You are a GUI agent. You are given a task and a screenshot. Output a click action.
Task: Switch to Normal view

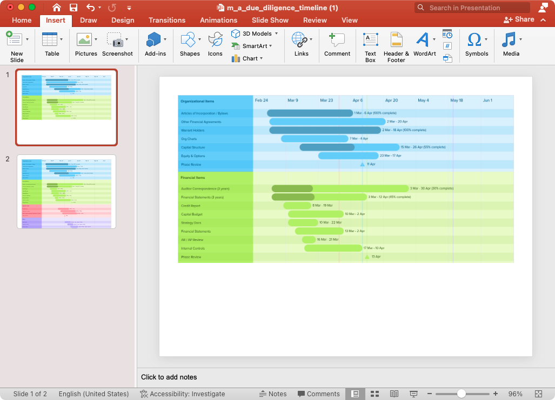356,394
